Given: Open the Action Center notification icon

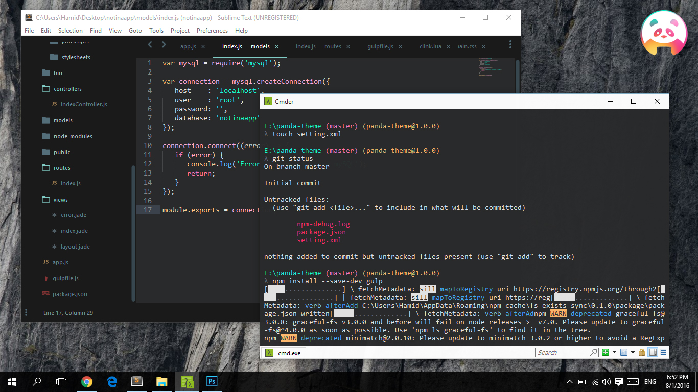Looking at the screenshot, I should [x=619, y=382].
